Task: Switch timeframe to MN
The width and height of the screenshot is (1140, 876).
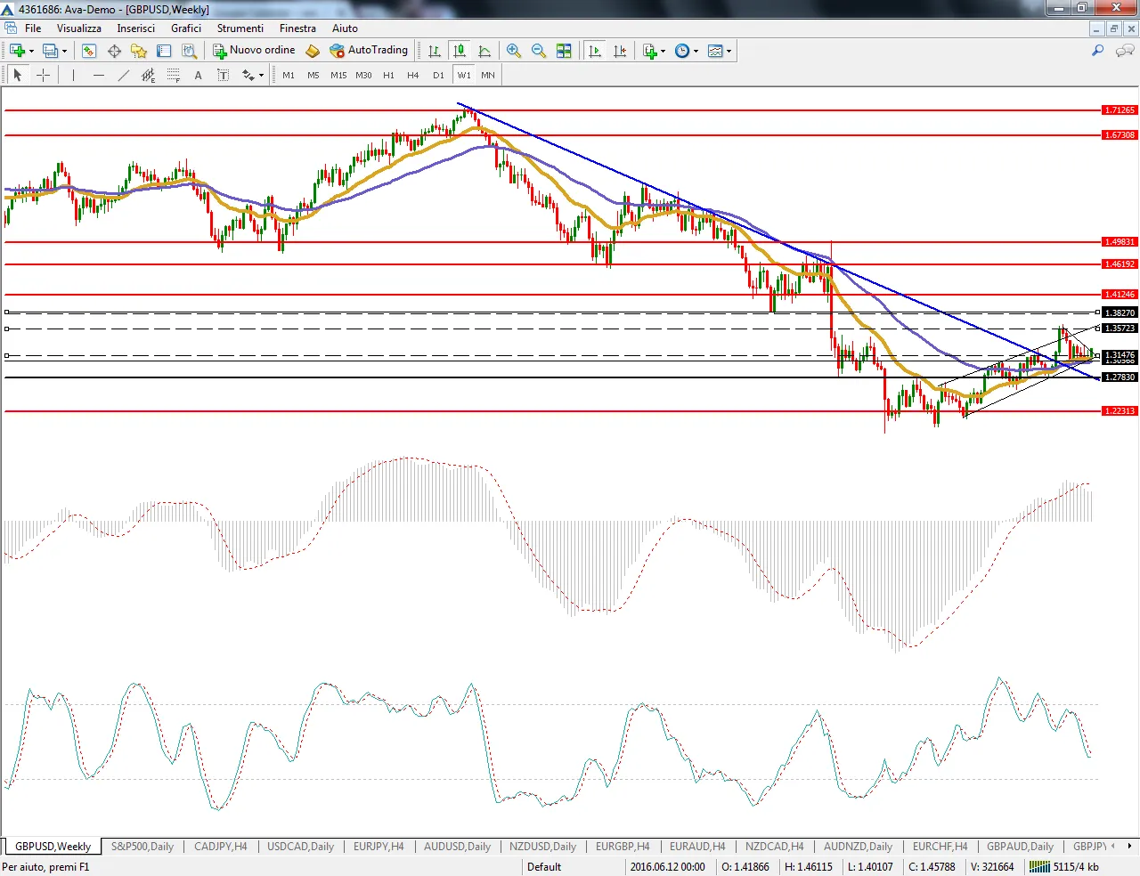Action: click(488, 75)
